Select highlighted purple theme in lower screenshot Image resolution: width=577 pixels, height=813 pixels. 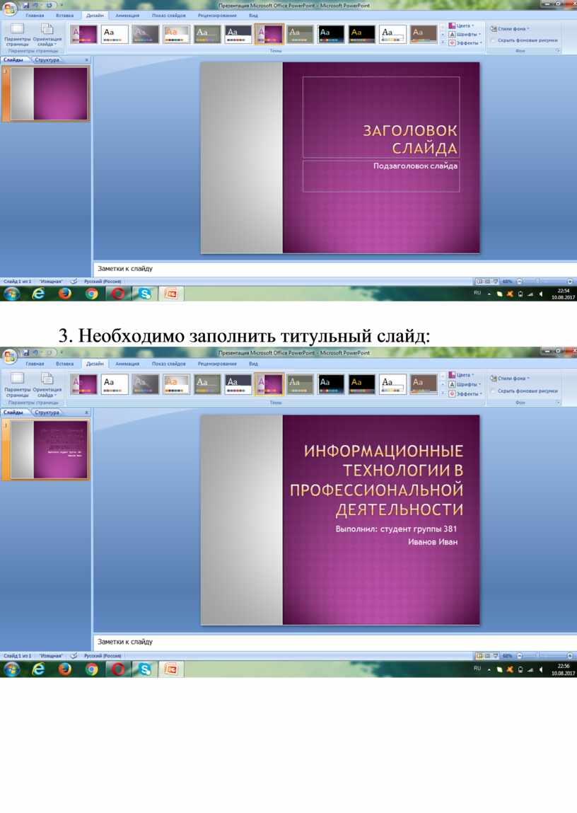pos(269,384)
